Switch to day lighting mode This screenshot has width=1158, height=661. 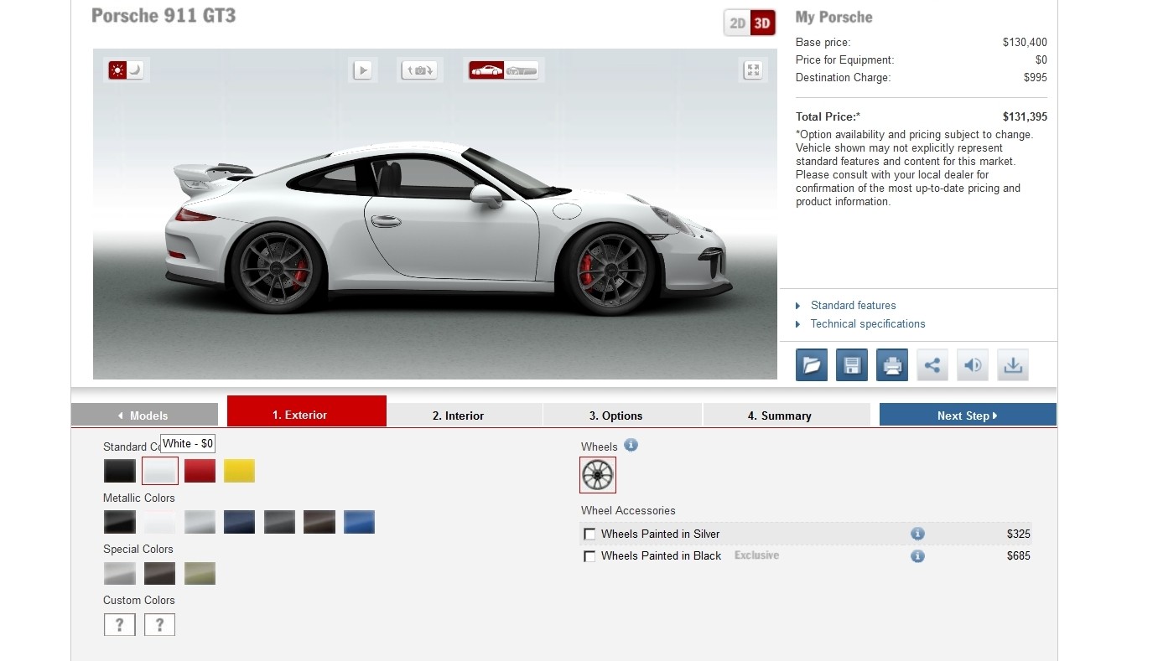coord(117,70)
